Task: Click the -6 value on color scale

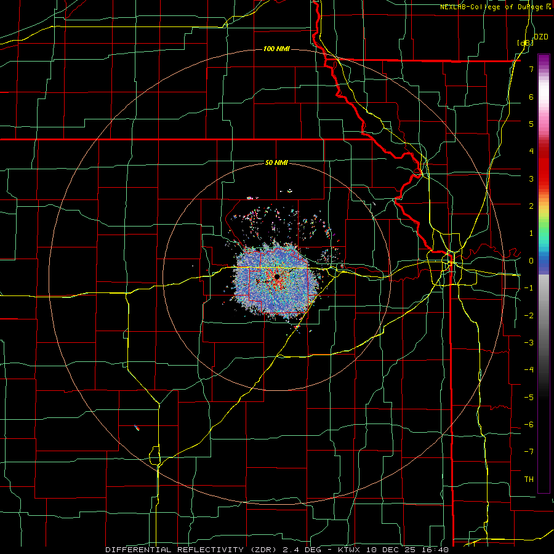Action: pos(529,425)
